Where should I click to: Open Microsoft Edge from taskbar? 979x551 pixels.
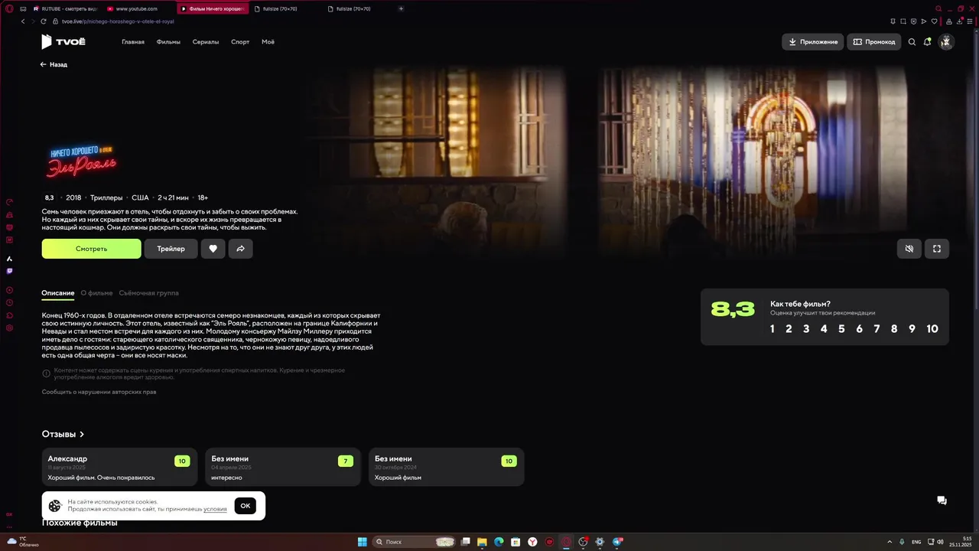pos(499,542)
